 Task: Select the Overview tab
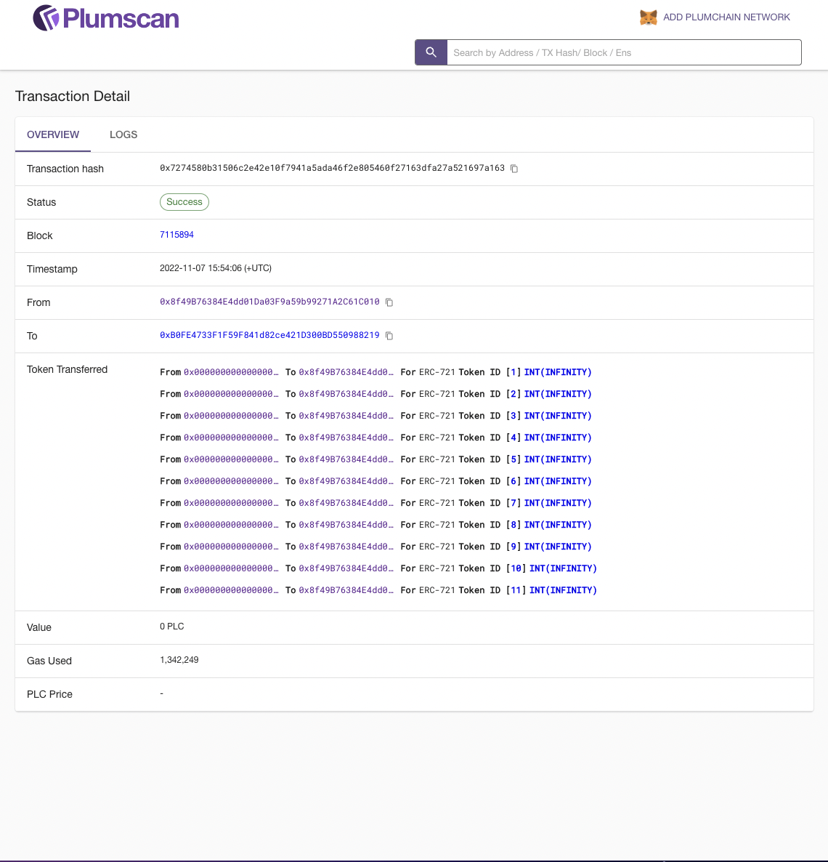tap(53, 134)
